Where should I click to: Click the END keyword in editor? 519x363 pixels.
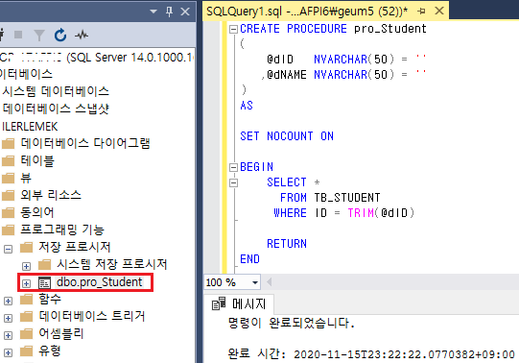249,259
